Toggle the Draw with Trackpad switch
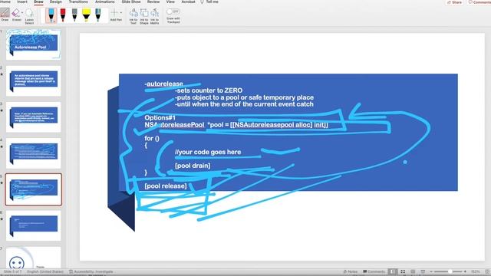Viewport: 491px width, 276px height. (x=173, y=11)
